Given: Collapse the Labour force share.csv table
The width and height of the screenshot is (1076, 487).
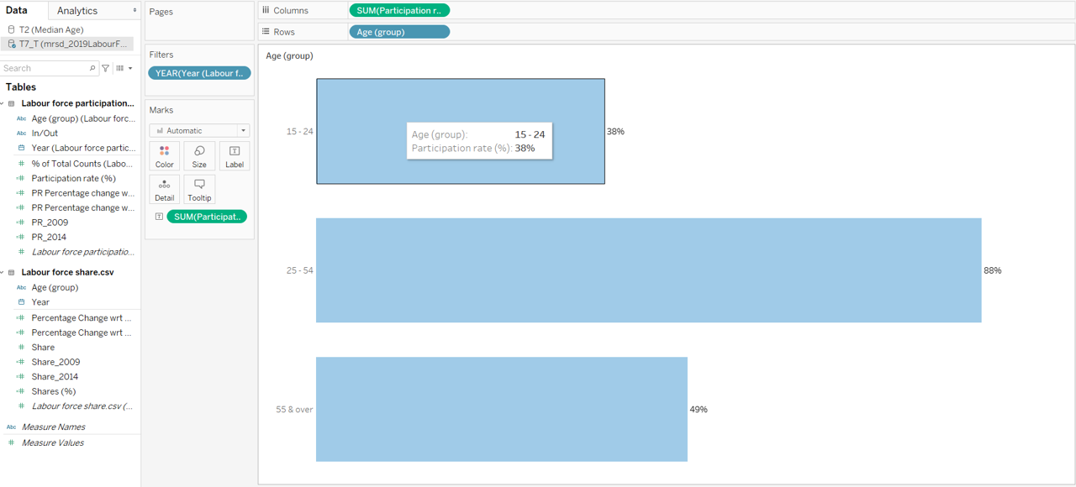Looking at the screenshot, I should 3,272.
